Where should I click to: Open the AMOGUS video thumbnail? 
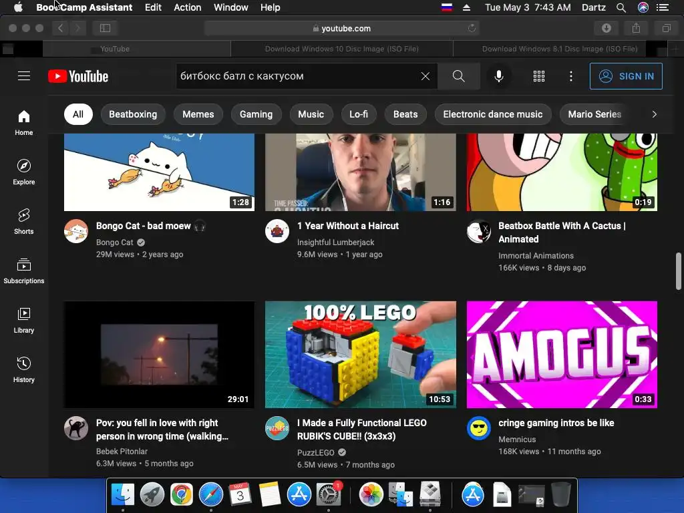[x=562, y=355]
